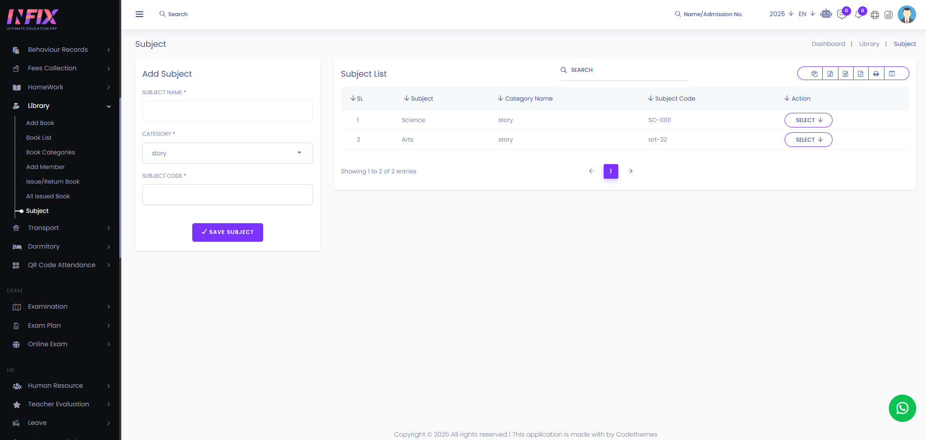This screenshot has width=926, height=440.
Task: Sort by SL column header
Action: (357, 99)
